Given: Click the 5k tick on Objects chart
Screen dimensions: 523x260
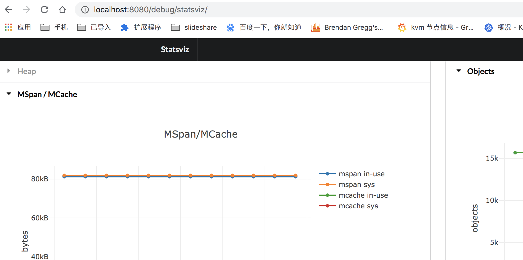Looking at the screenshot, I should [494, 242].
